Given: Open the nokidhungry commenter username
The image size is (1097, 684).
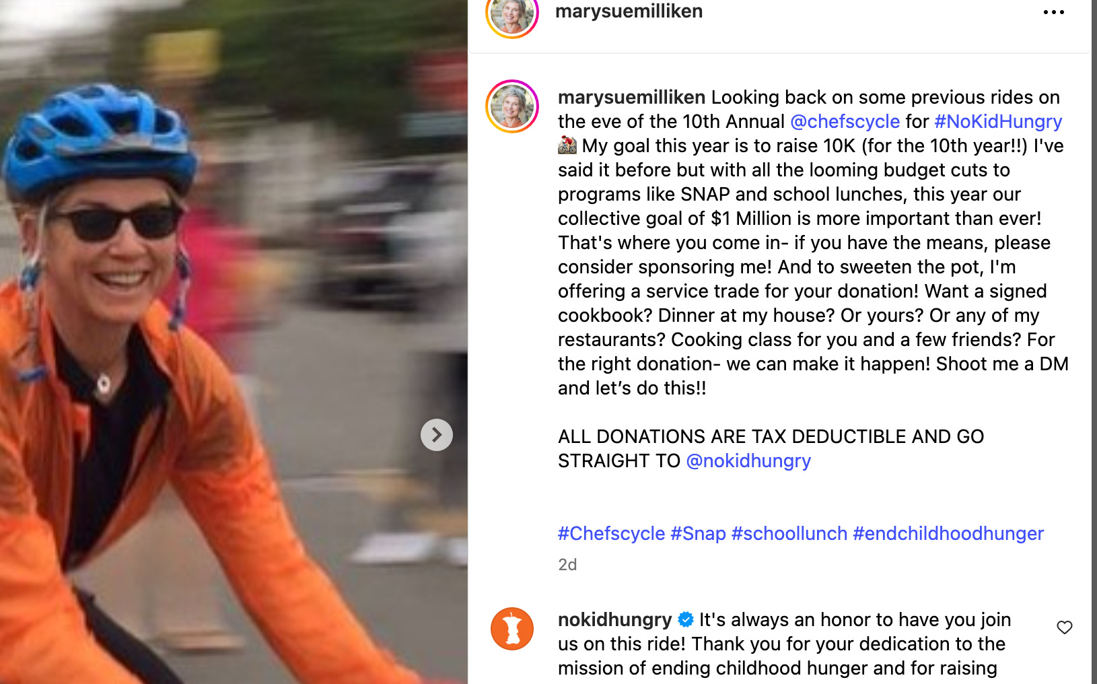Looking at the screenshot, I should (x=614, y=619).
